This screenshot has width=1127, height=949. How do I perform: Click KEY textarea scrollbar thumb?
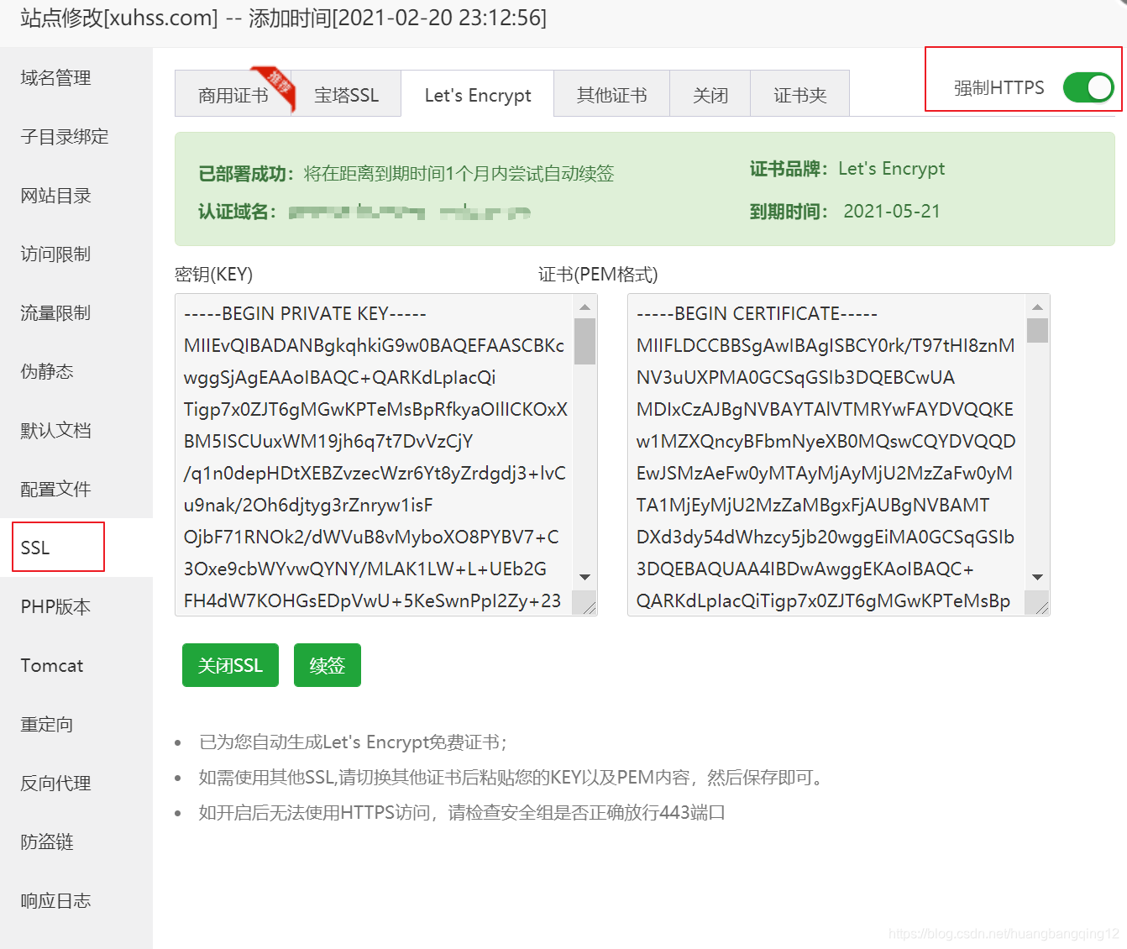(585, 341)
